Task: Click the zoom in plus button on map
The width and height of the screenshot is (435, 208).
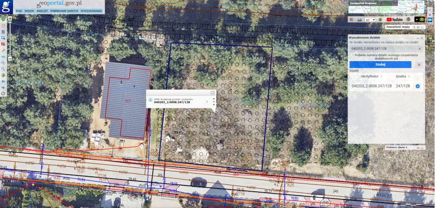Action: click(x=10, y=19)
